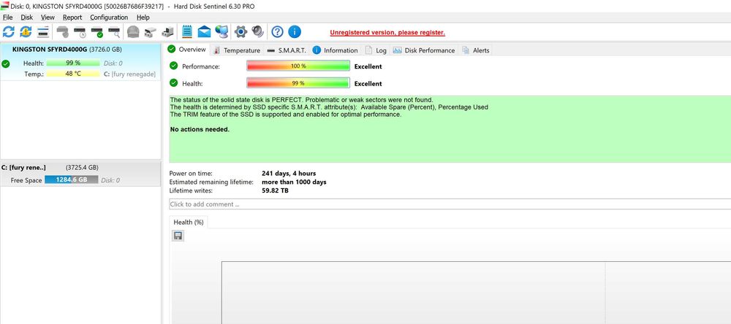Open settings with the blue gear icon
Screen dimensions: 731x324
tap(240, 31)
